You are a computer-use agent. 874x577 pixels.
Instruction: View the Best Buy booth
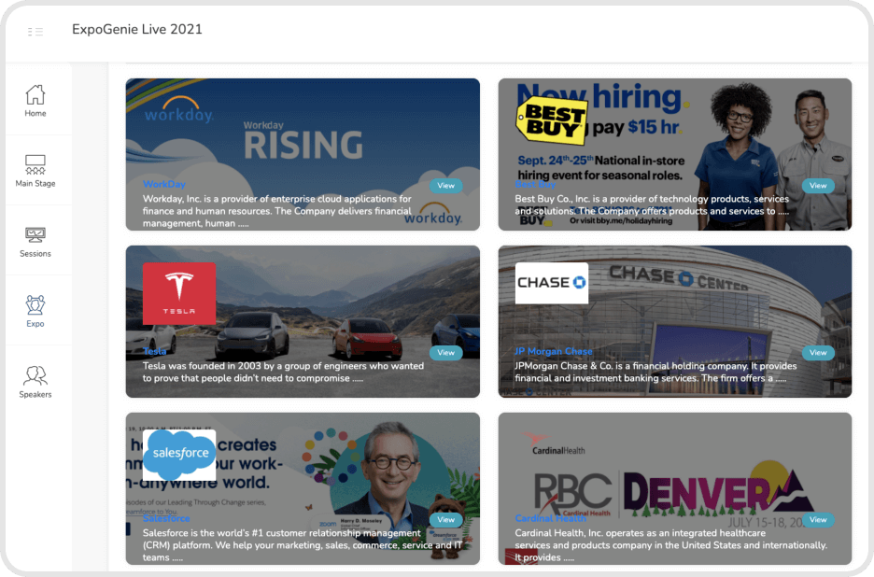point(818,186)
